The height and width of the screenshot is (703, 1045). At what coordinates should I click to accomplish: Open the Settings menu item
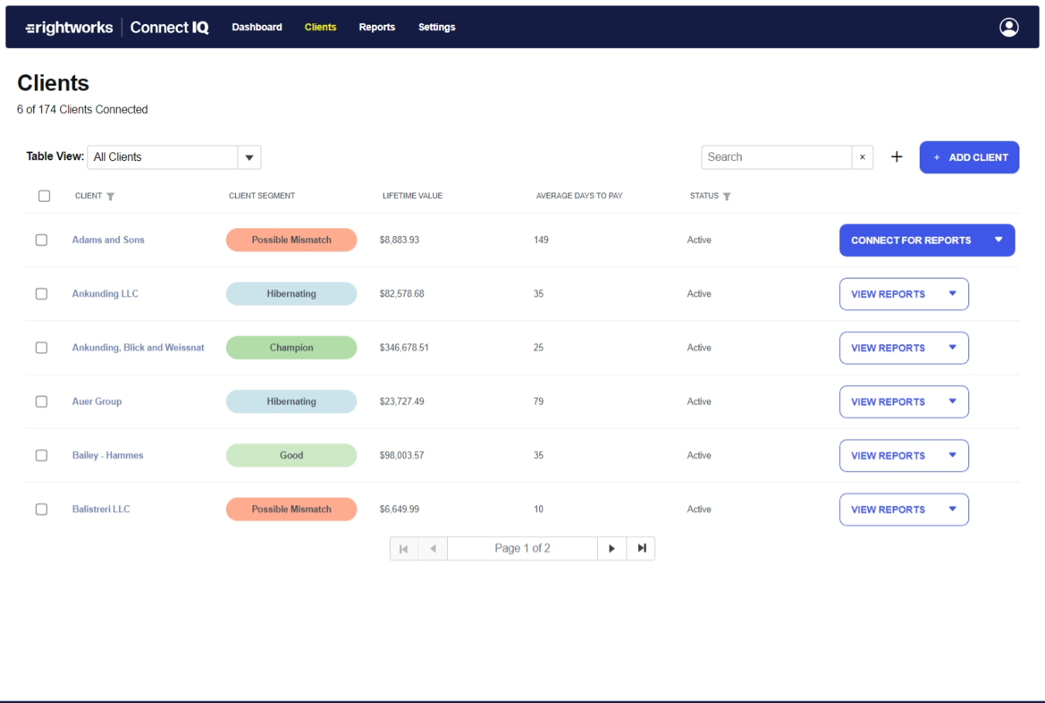pyautogui.click(x=437, y=27)
